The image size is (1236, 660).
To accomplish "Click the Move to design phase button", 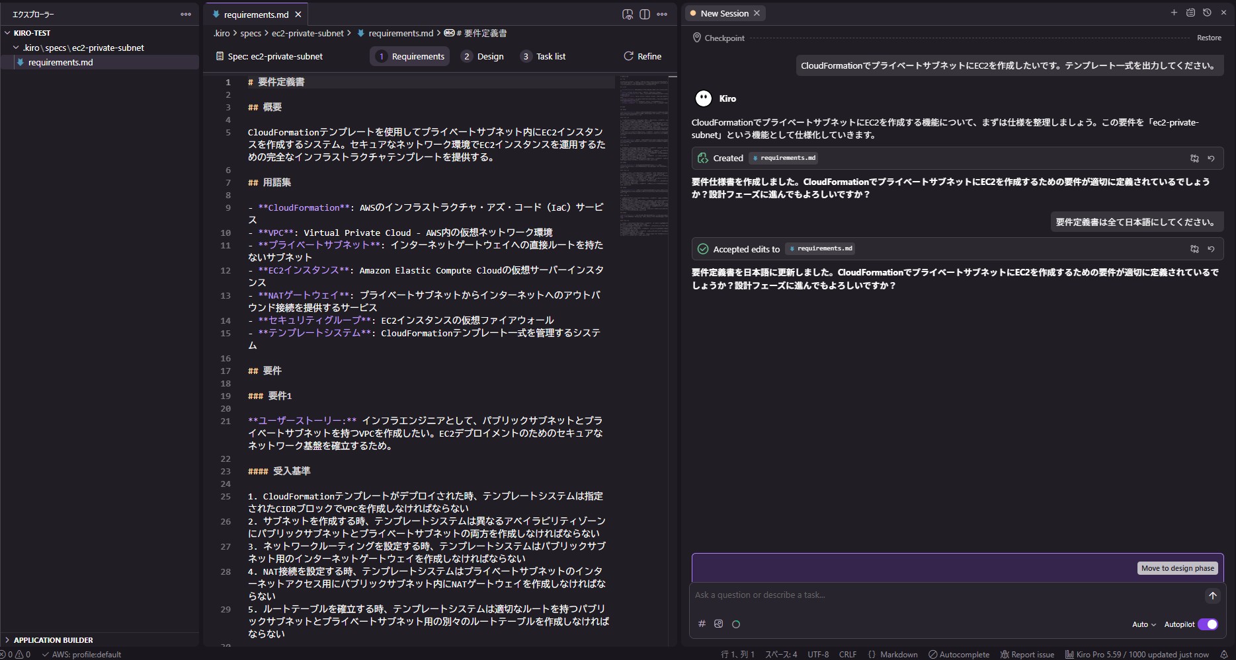I will coord(1177,568).
